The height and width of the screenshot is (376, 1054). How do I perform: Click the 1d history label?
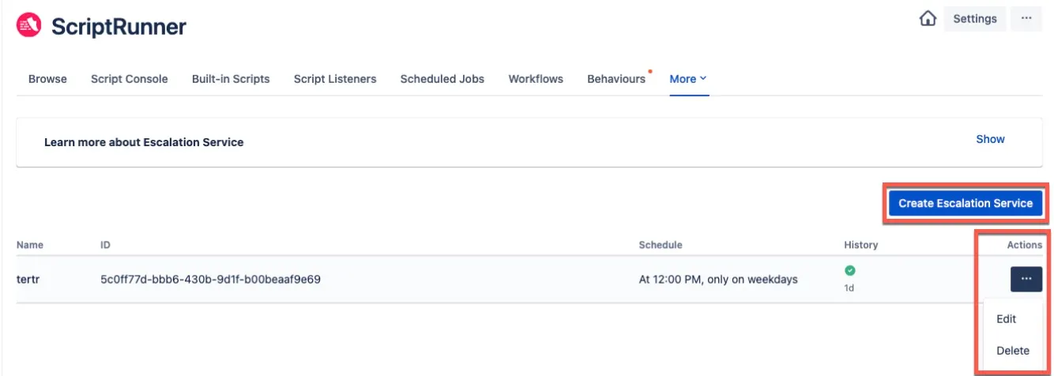[x=849, y=288]
